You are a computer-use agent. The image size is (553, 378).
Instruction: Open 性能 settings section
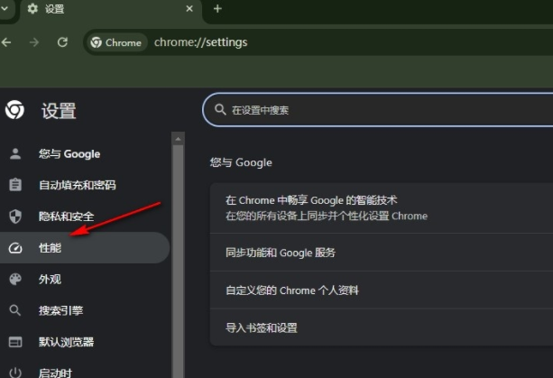pyautogui.click(x=85, y=247)
